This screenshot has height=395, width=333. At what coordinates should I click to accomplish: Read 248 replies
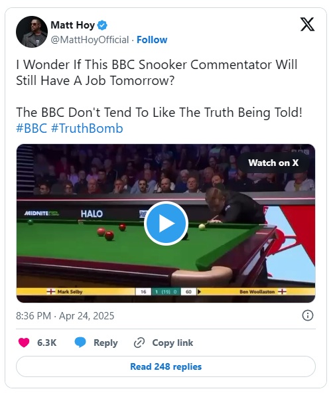[x=166, y=366]
